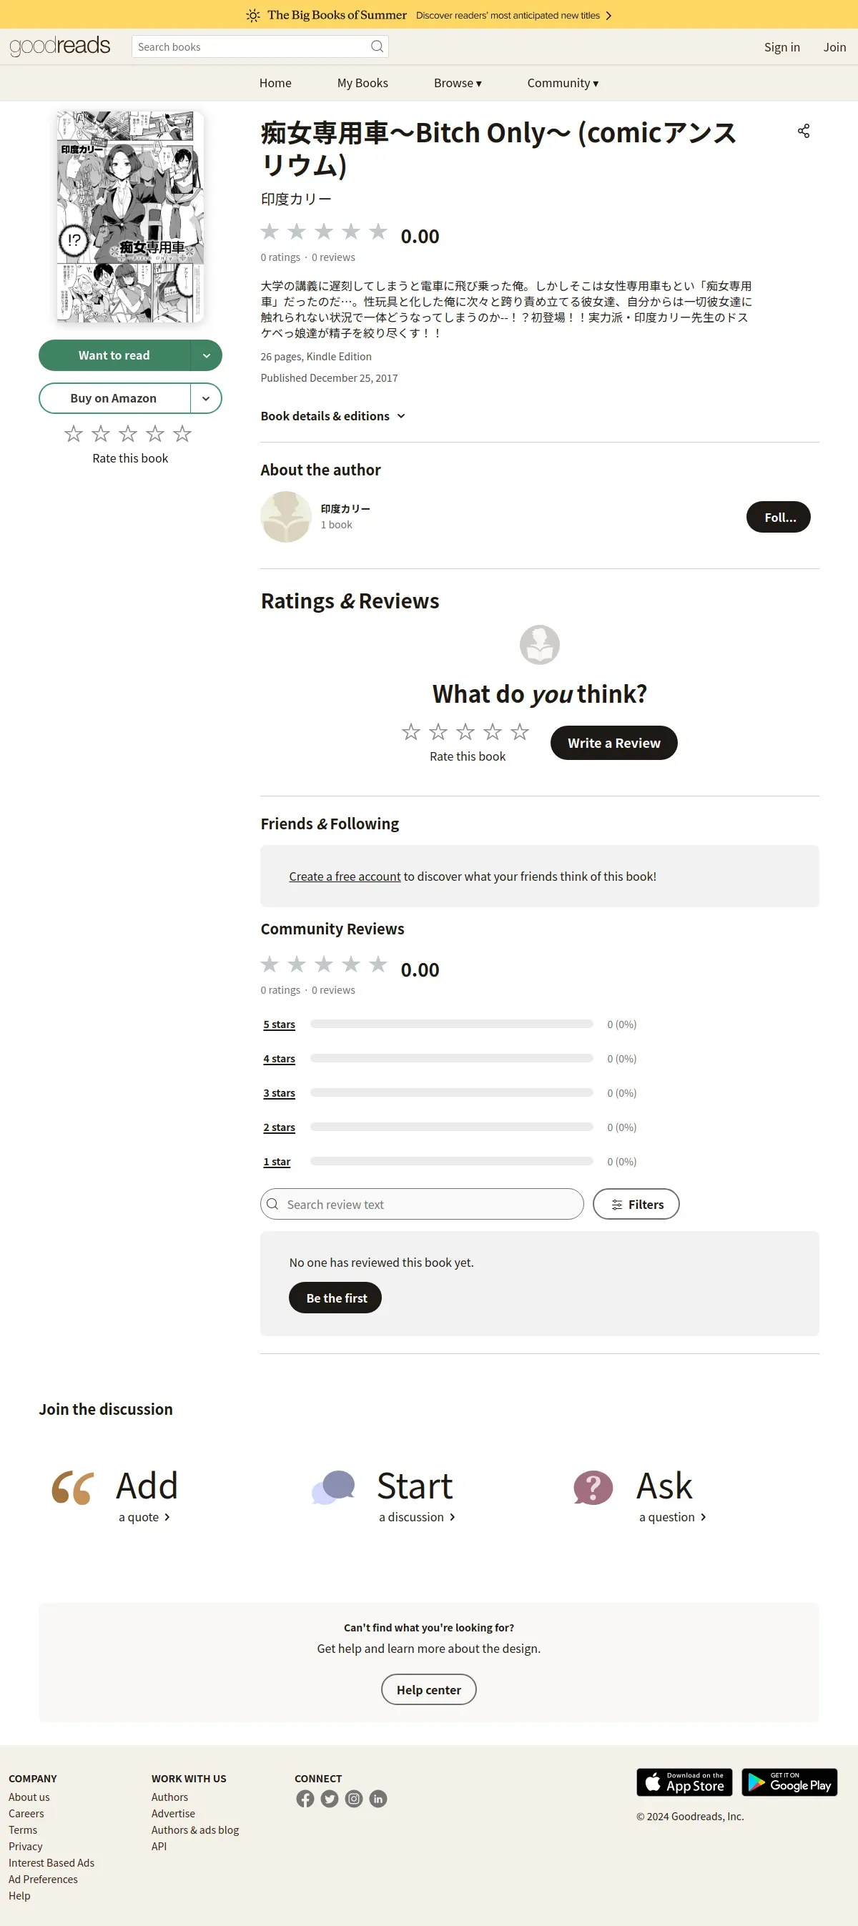858x1926 pixels.
Task: Open the Buy on Amazon dropdown arrow
Action: 206,398
